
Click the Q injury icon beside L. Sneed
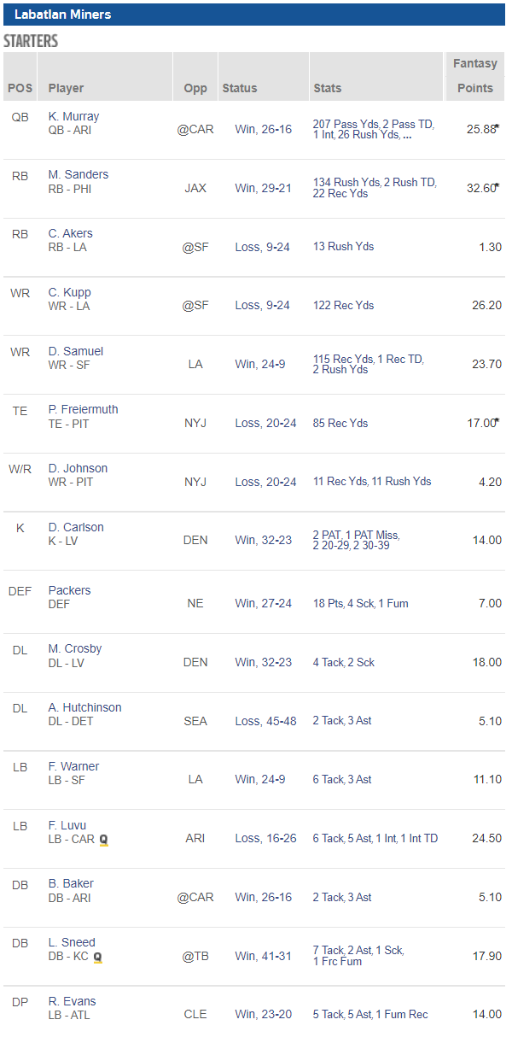[x=97, y=958]
